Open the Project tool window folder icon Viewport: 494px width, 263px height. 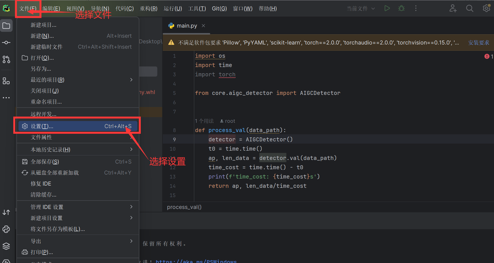pos(6,26)
